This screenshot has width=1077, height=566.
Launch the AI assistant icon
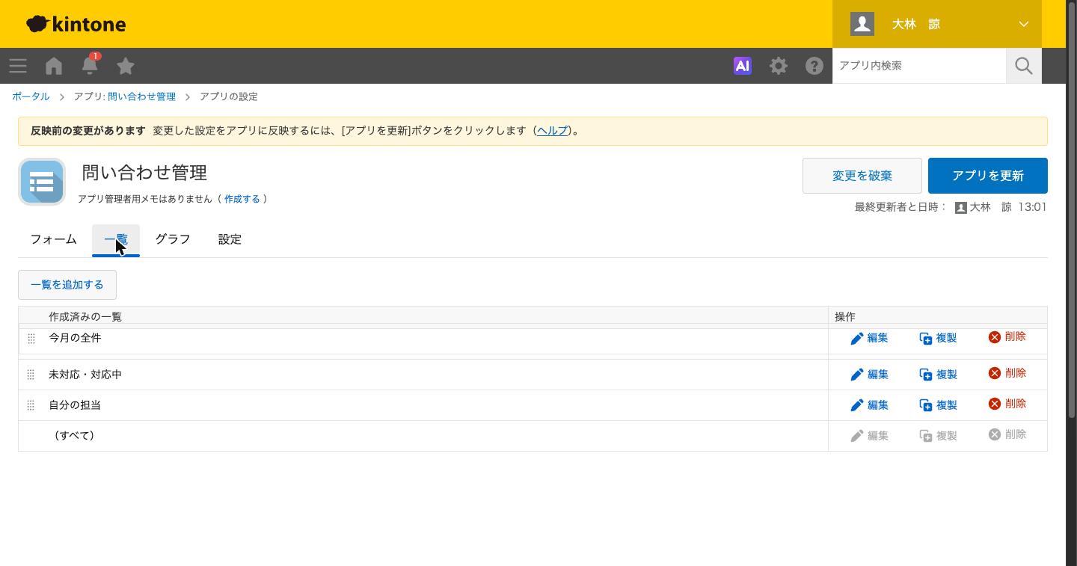[743, 66]
